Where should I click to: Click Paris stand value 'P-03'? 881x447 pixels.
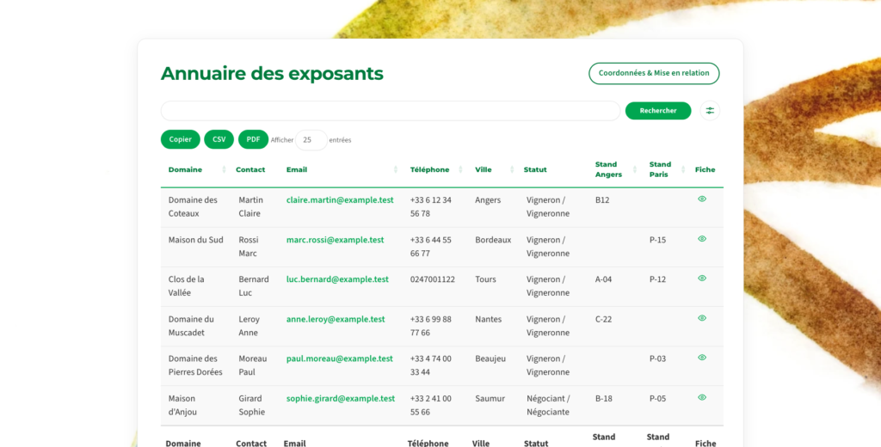pyautogui.click(x=657, y=358)
